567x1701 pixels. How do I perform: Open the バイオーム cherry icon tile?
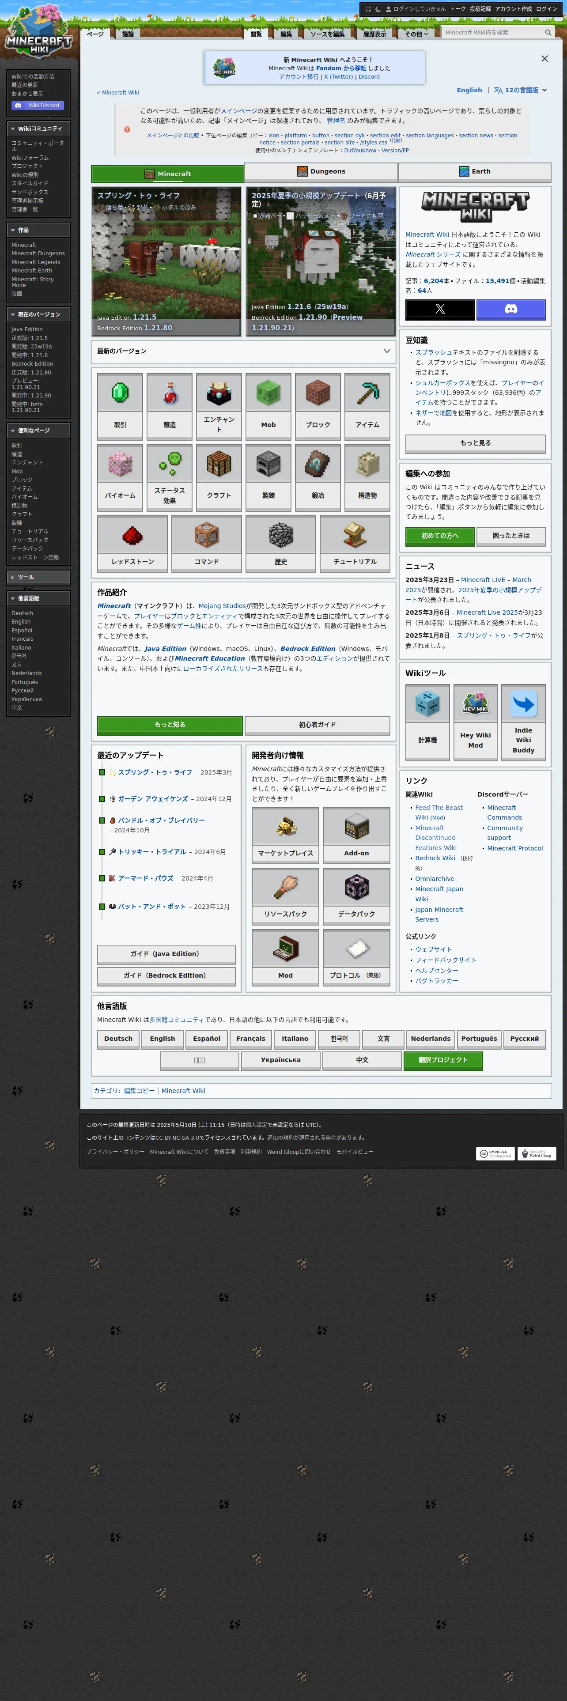coord(120,477)
